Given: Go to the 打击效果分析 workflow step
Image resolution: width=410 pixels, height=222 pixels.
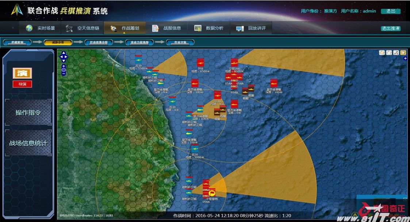Looking at the screenshot, I should pos(99,42).
